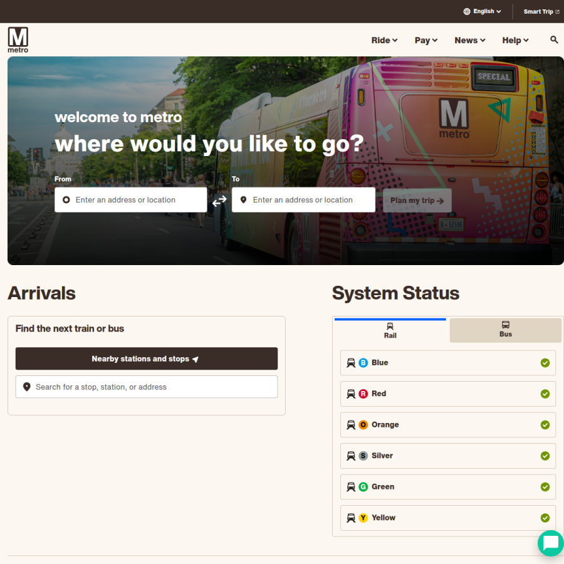Screen dimensions: 564x564
Task: Swap From and To locations arrows
Action: pyautogui.click(x=219, y=201)
